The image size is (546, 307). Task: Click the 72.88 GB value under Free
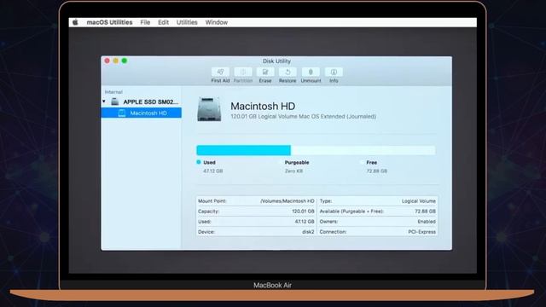click(377, 171)
